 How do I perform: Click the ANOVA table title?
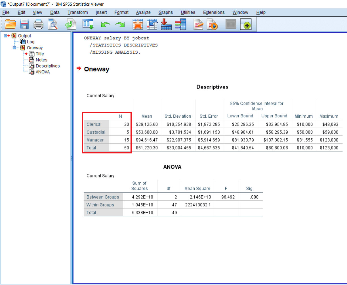point(172,167)
